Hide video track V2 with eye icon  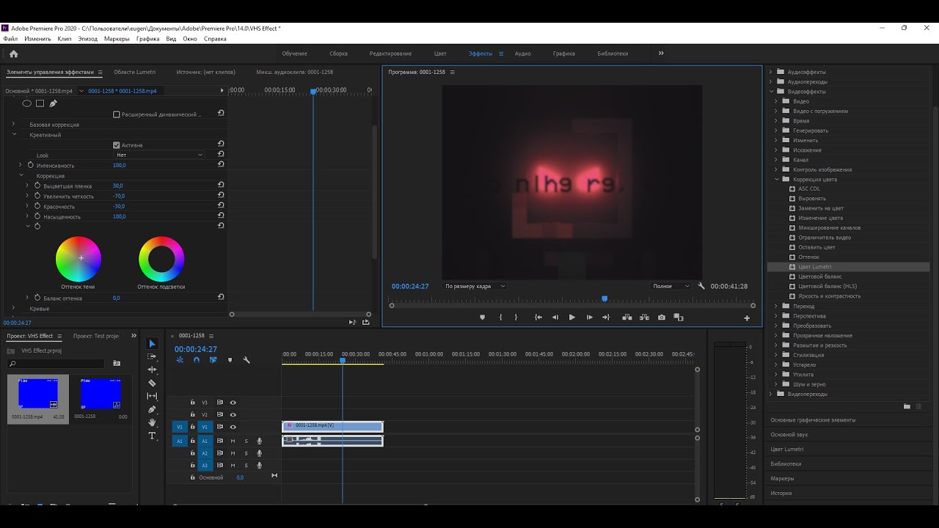(x=233, y=414)
